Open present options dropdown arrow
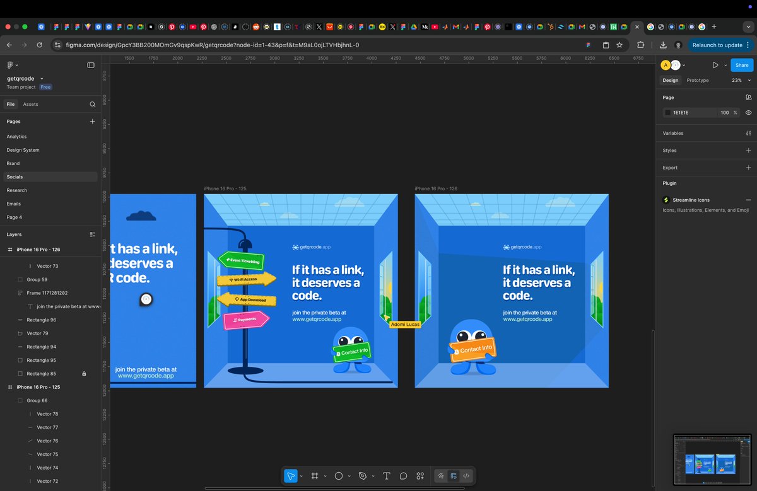 click(x=725, y=65)
